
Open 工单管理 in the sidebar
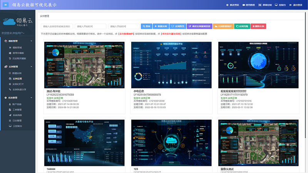(15, 110)
